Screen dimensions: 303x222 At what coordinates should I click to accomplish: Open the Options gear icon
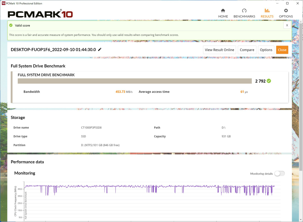pyautogui.click(x=286, y=10)
